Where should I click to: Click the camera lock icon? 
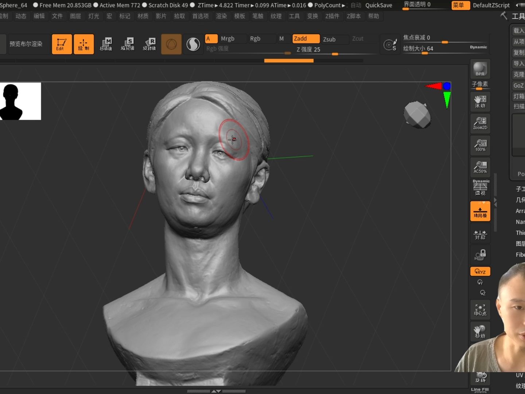pyautogui.click(x=480, y=255)
